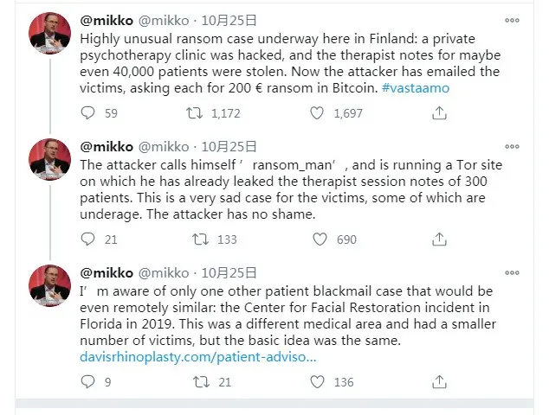The height and width of the screenshot is (415, 549).
Task: Share the Florida 2019 incident tweet
Action: click(440, 381)
